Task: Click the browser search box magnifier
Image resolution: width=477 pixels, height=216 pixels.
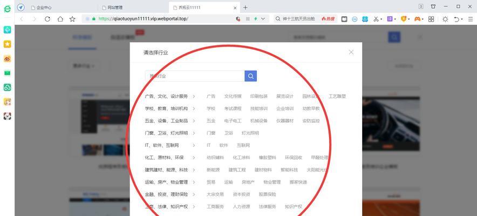Action: click(x=278, y=19)
